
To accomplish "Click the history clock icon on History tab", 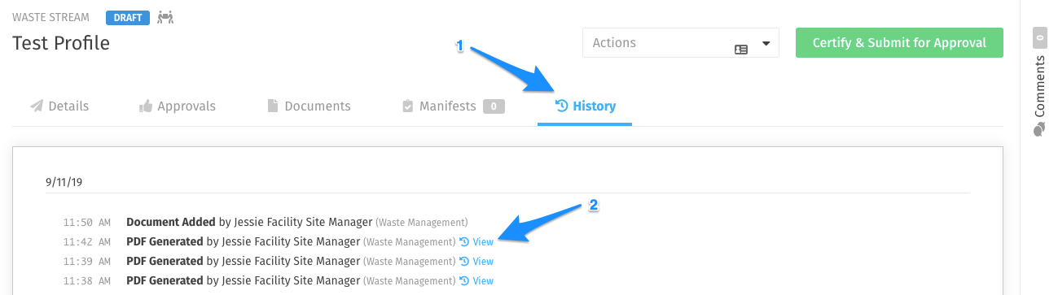I will click(561, 106).
